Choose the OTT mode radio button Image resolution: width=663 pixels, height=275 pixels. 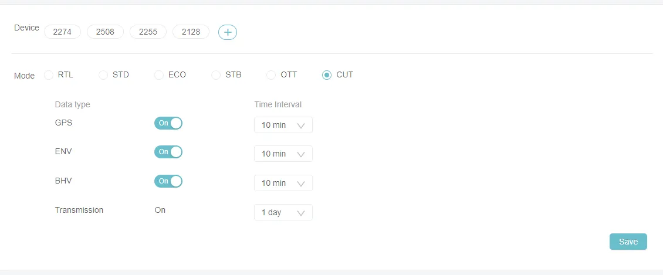click(x=271, y=75)
